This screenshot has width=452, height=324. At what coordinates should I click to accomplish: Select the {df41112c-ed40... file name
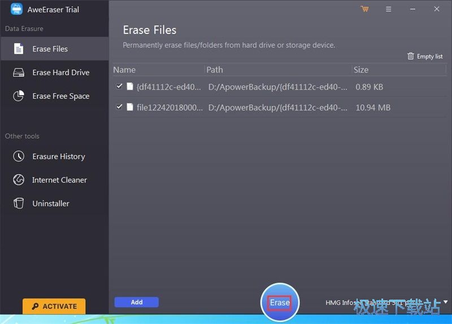168,87
